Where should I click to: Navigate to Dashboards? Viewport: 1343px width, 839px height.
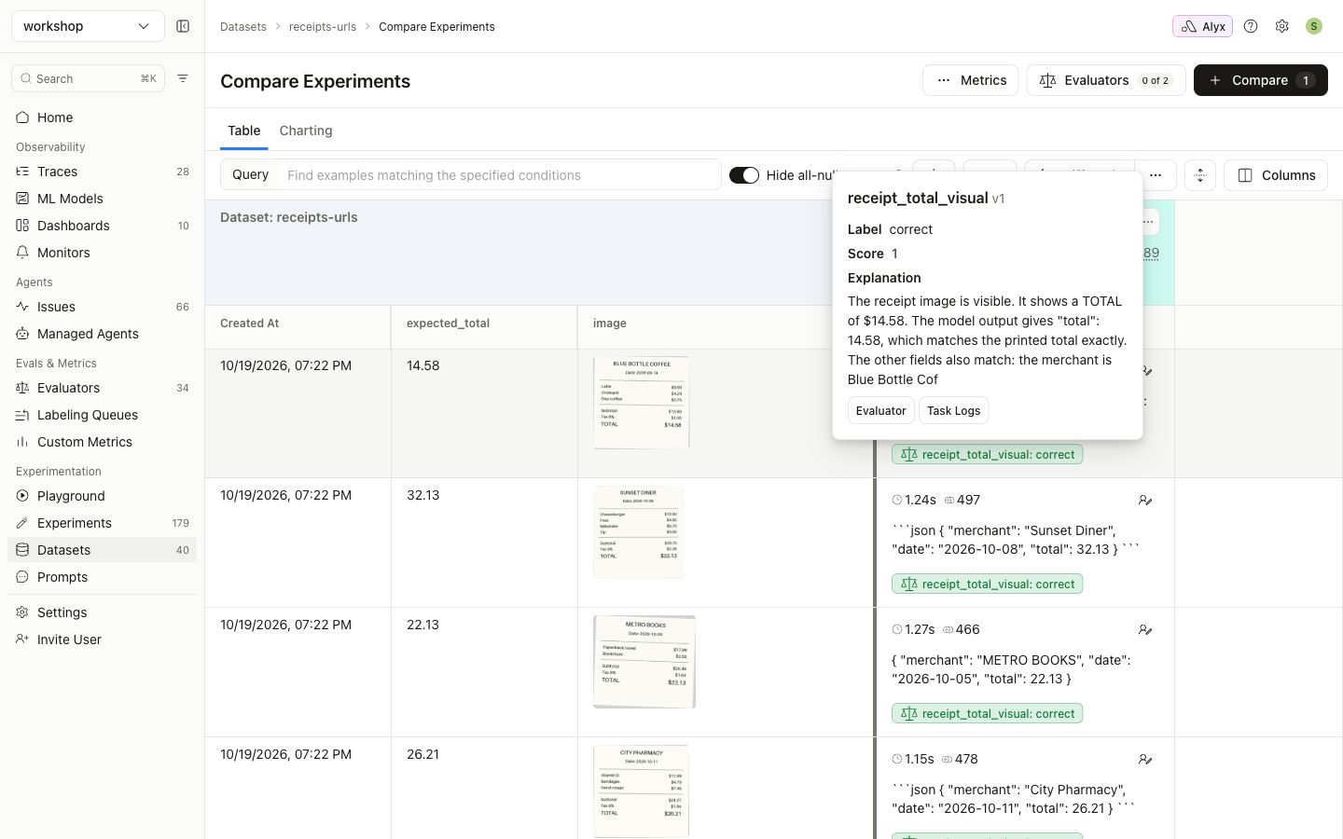pyautogui.click(x=103, y=226)
